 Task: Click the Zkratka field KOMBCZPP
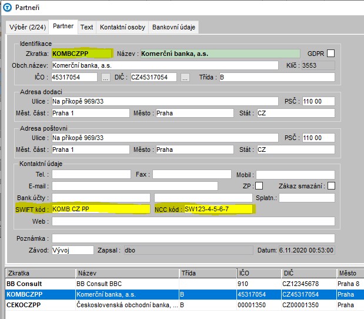pos(82,54)
